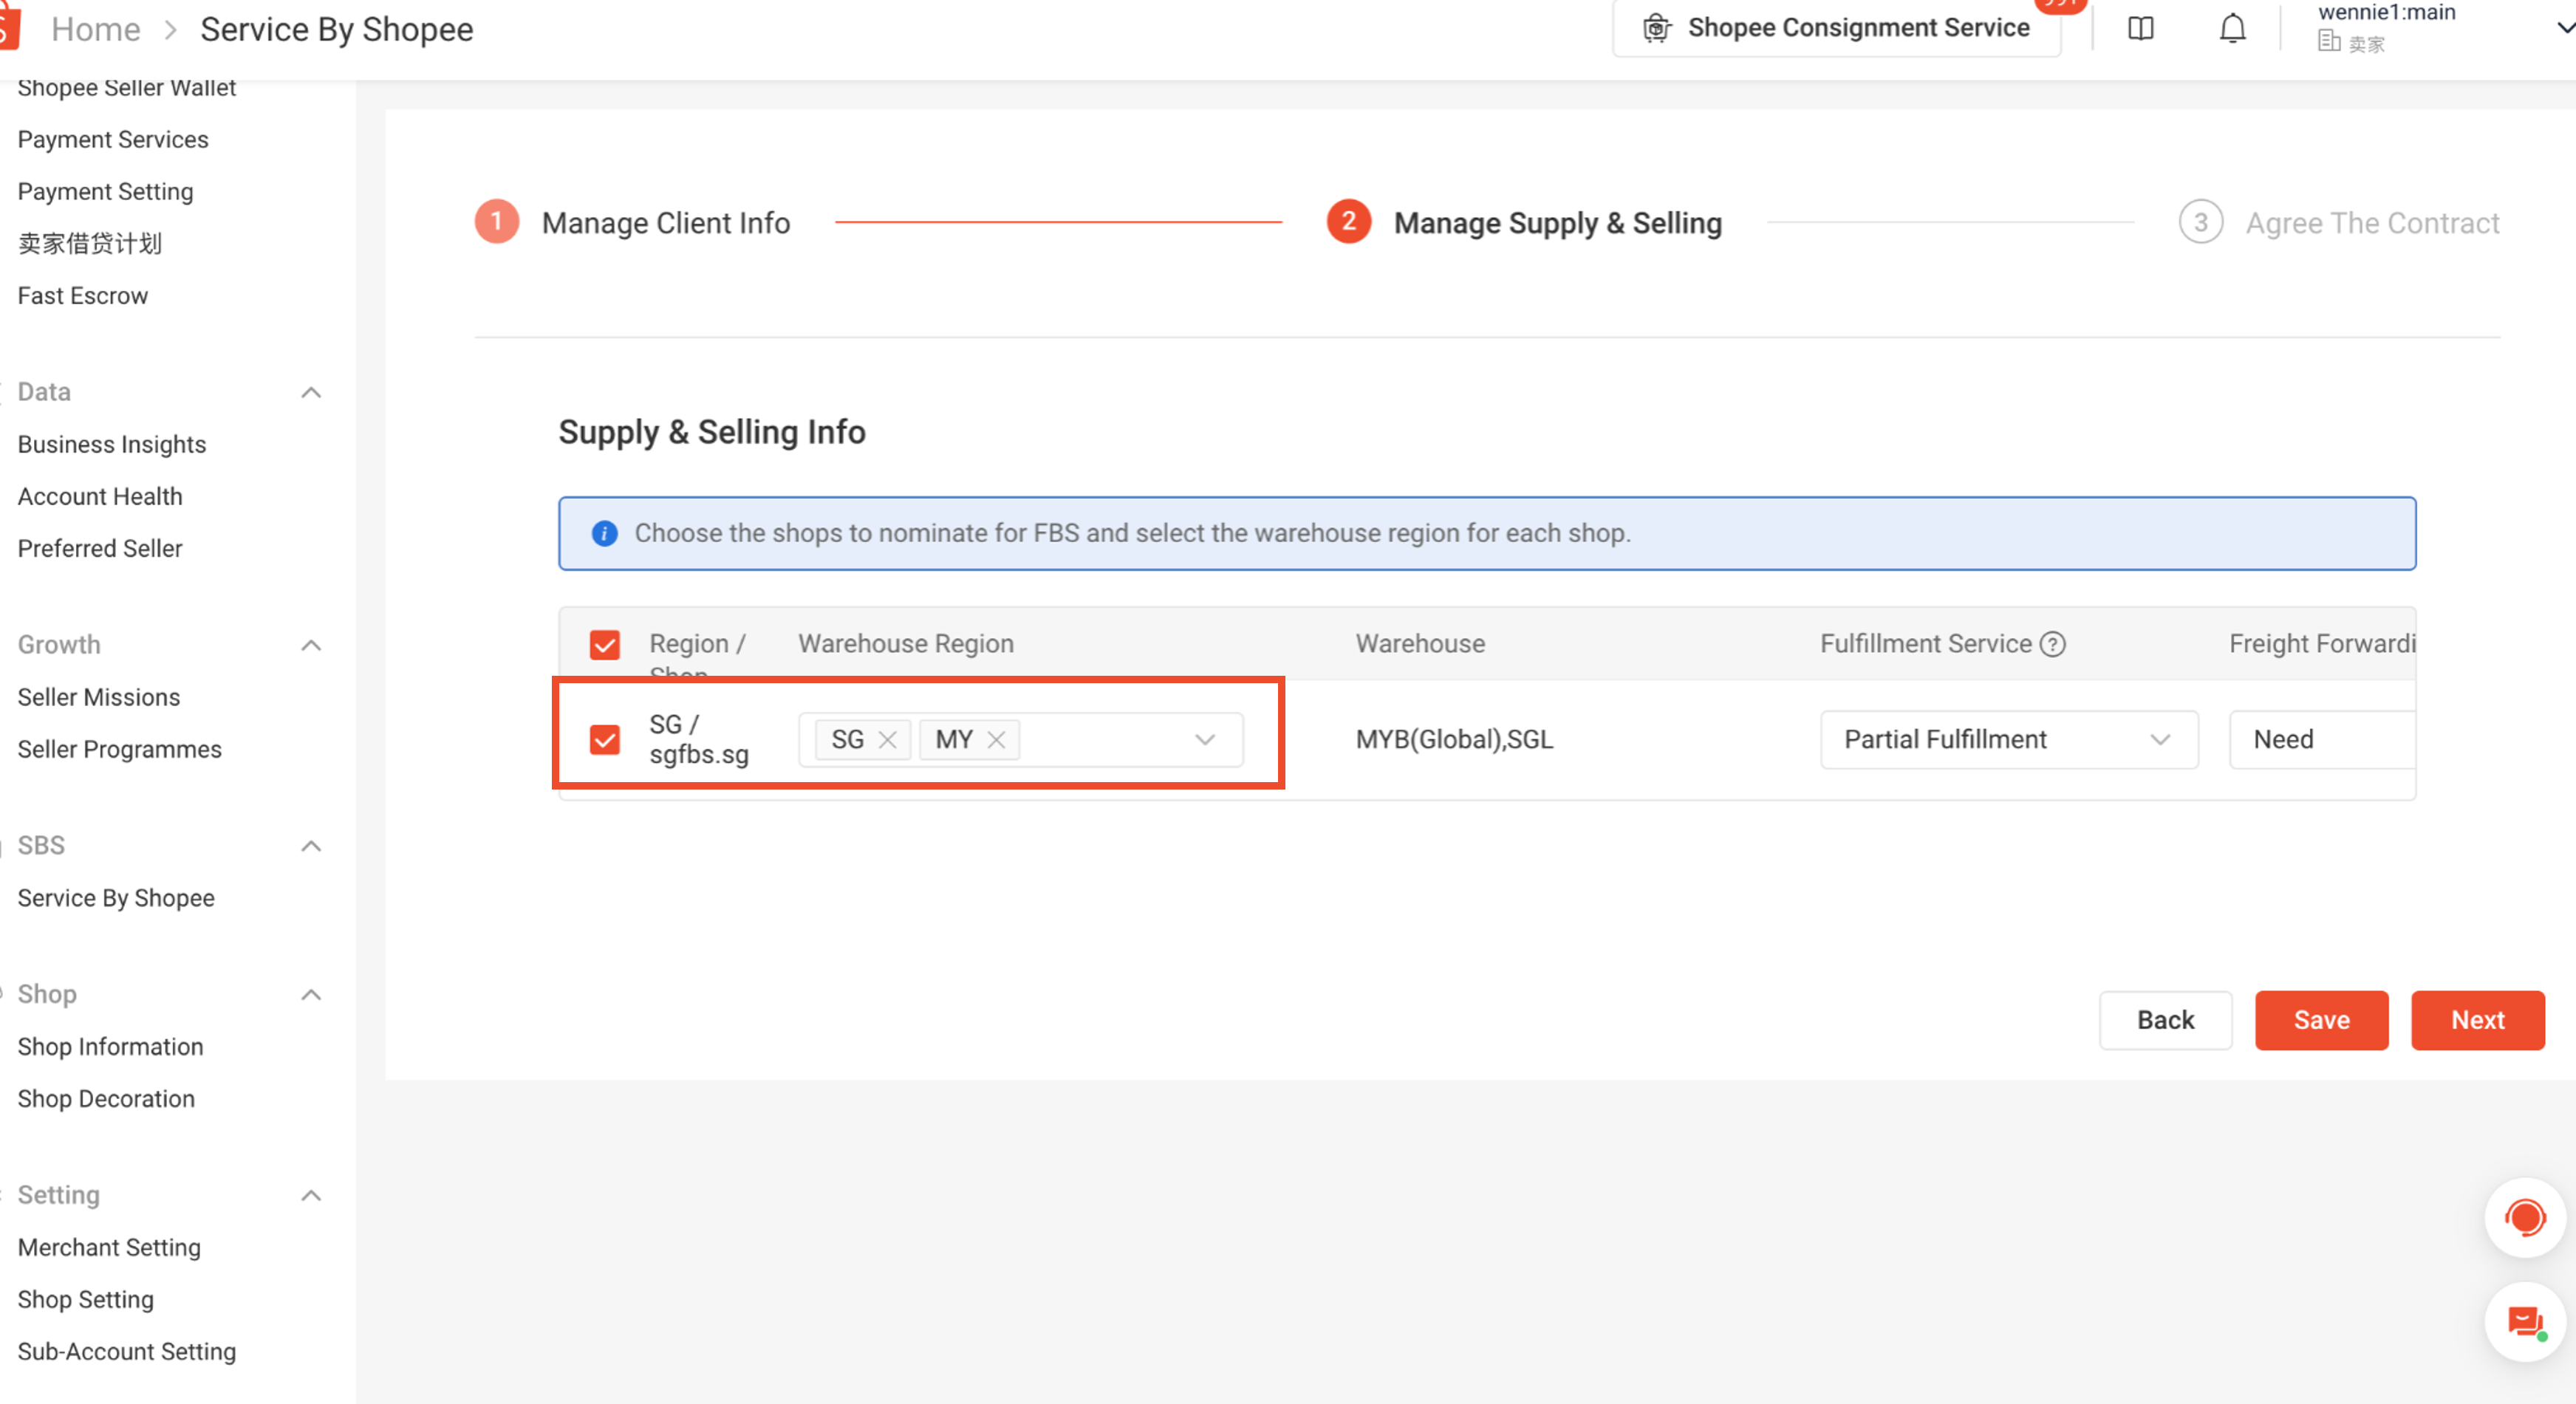Image resolution: width=2576 pixels, height=1404 pixels.
Task: Toggle the select-all shops checkbox
Action: coord(605,645)
